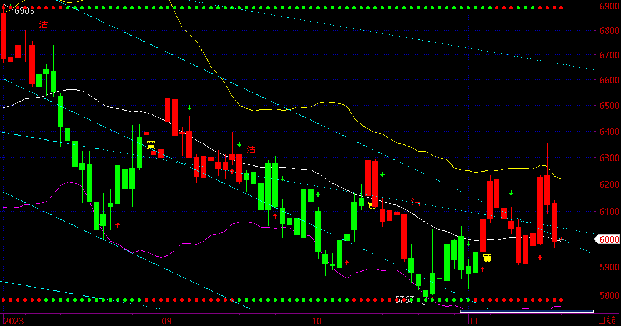Click the 買 signal in mid-October
This screenshot has width=621, height=326.
coord(373,205)
